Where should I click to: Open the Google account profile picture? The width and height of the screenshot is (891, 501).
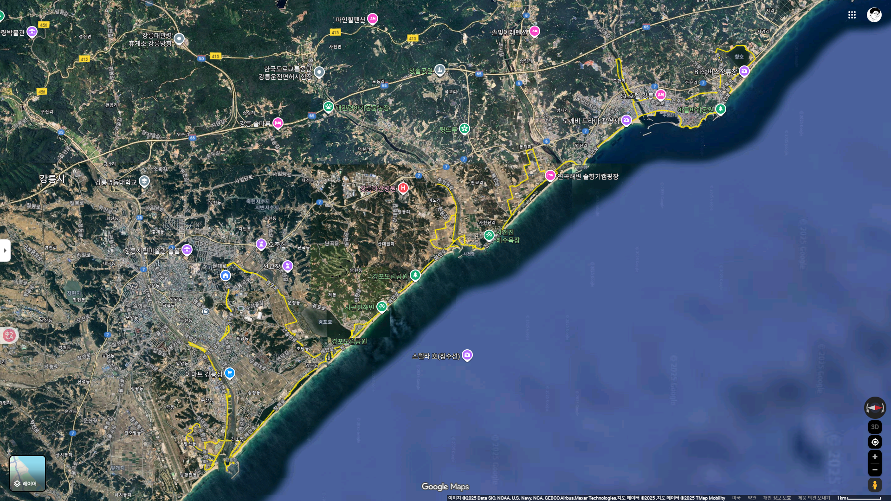pos(874,15)
